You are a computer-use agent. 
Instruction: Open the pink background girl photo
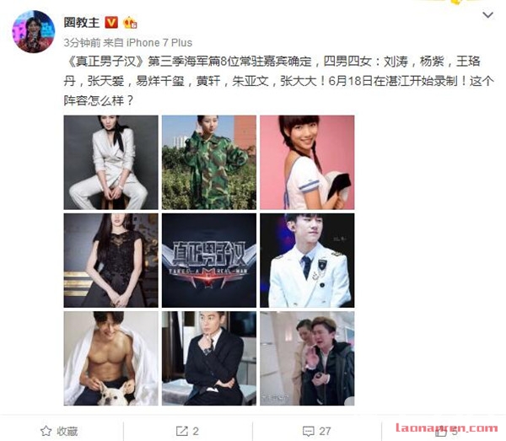tap(307, 162)
